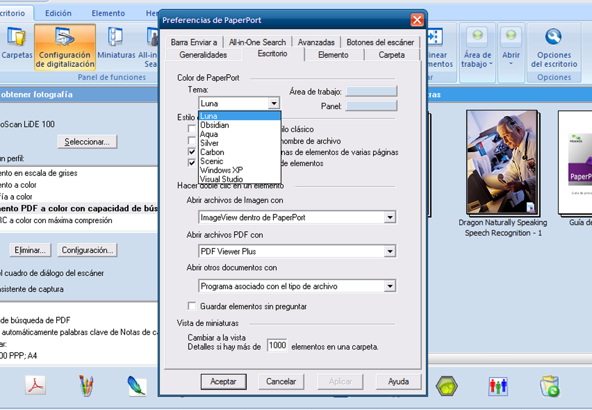Screen dimensions: 592x410
Task: Expand the Área de trabajo ribbon dropdown arrow
Action: pos(491,64)
